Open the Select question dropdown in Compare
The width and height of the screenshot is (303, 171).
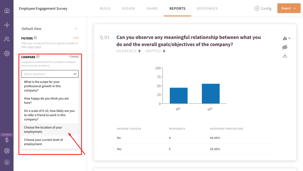coord(49,74)
